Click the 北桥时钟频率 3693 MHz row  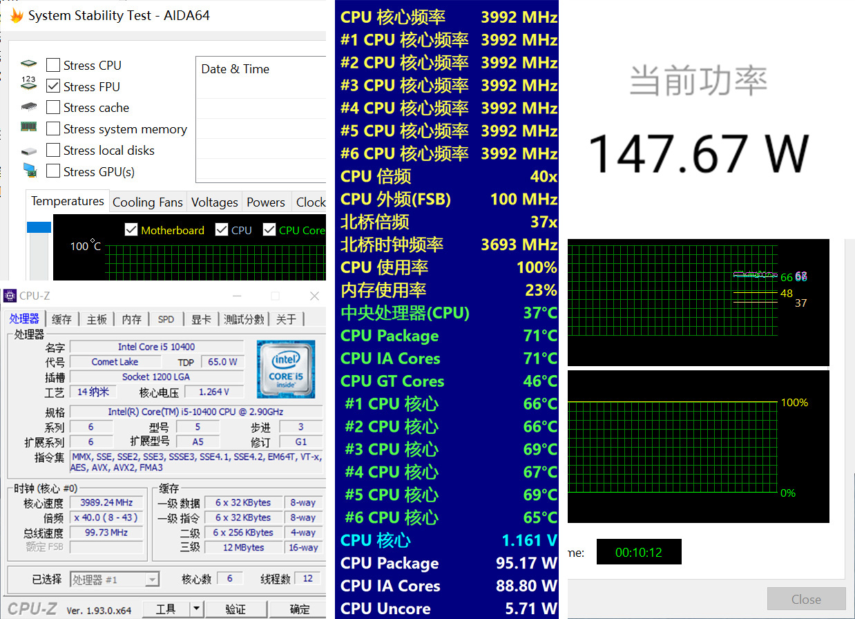coord(449,245)
